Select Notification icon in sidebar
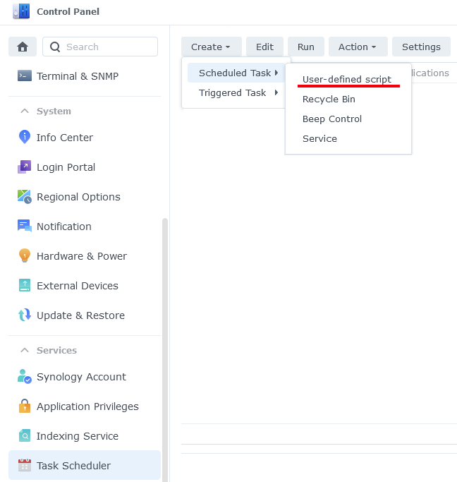Viewport: 457px width, 482px height. click(25, 227)
